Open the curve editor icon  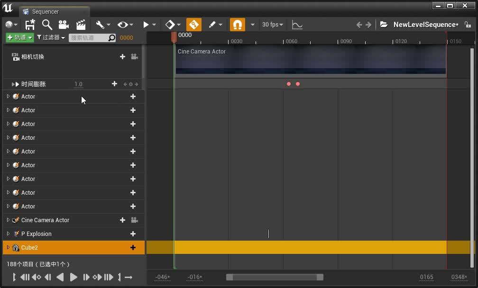point(296,24)
